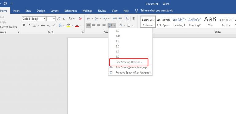Image resolution: width=236 pixels, height=114 pixels.
Task: Select 2.0 line spacing
Action: coord(131,46)
